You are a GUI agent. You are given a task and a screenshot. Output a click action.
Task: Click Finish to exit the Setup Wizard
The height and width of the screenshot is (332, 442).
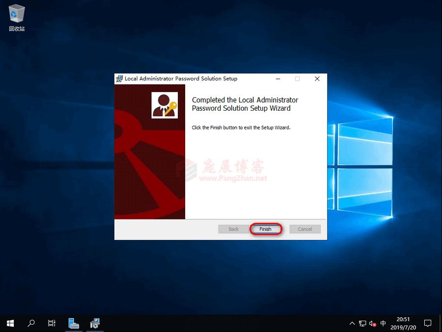(x=265, y=229)
